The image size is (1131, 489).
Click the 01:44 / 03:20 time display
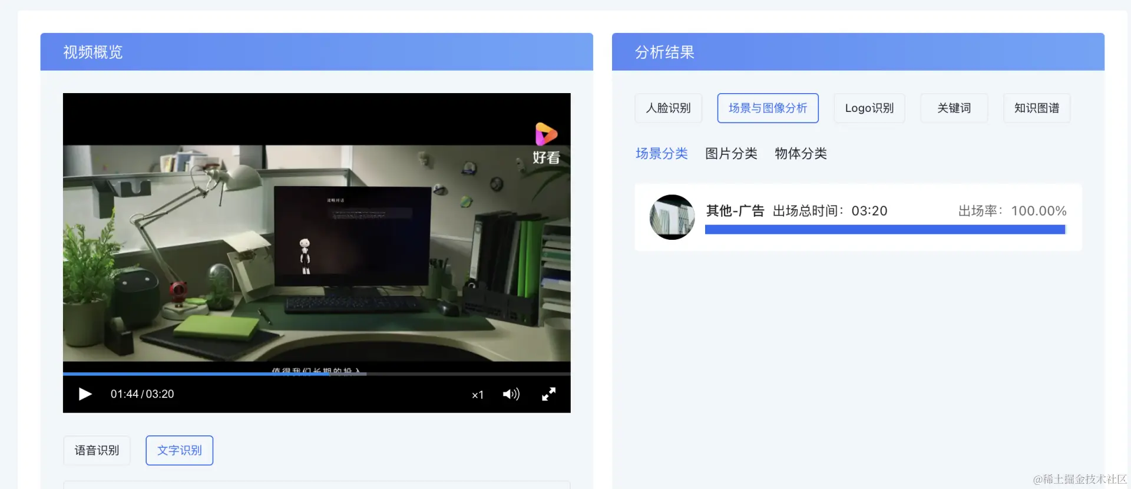click(142, 394)
